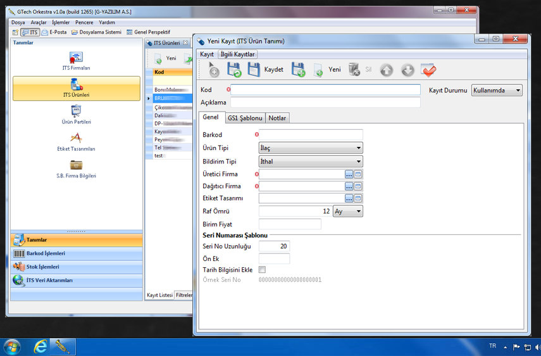541x356 pixels.
Task: Browse Etiket Tasarımı with ellipsis button
Action: point(349,198)
